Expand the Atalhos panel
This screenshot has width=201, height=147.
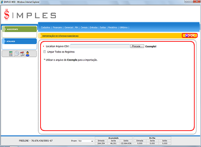[x=19, y=41]
